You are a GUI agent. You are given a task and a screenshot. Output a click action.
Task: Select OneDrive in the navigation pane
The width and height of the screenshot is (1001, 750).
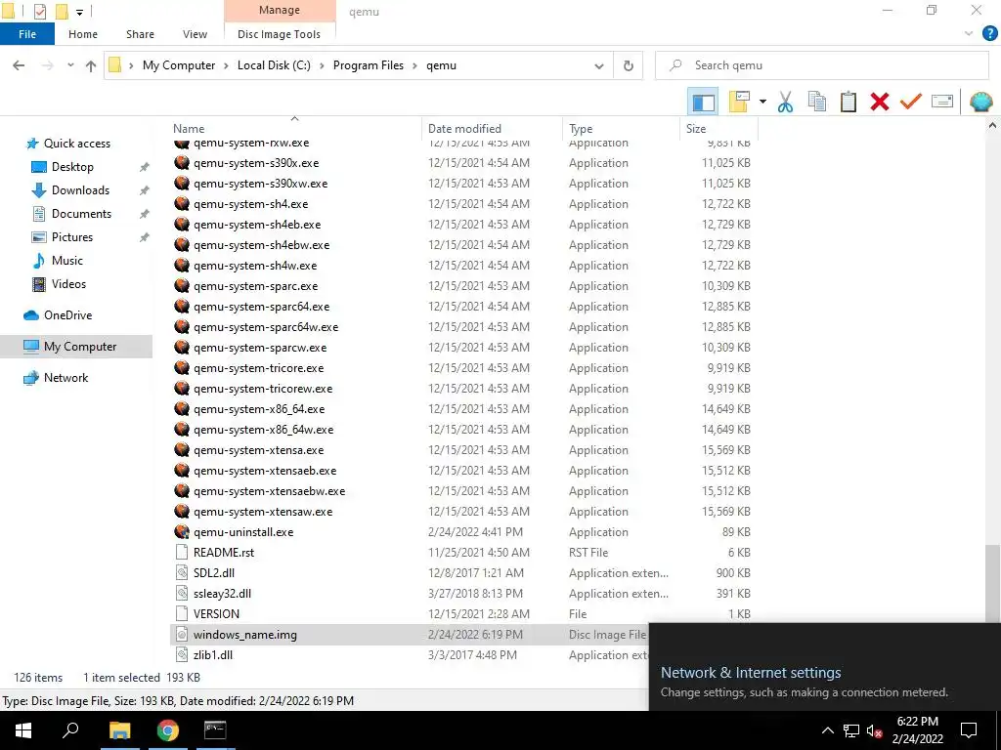coord(67,315)
